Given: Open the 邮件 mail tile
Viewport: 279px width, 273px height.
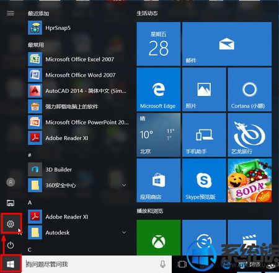Looking at the screenshot, I should tap(227, 44).
